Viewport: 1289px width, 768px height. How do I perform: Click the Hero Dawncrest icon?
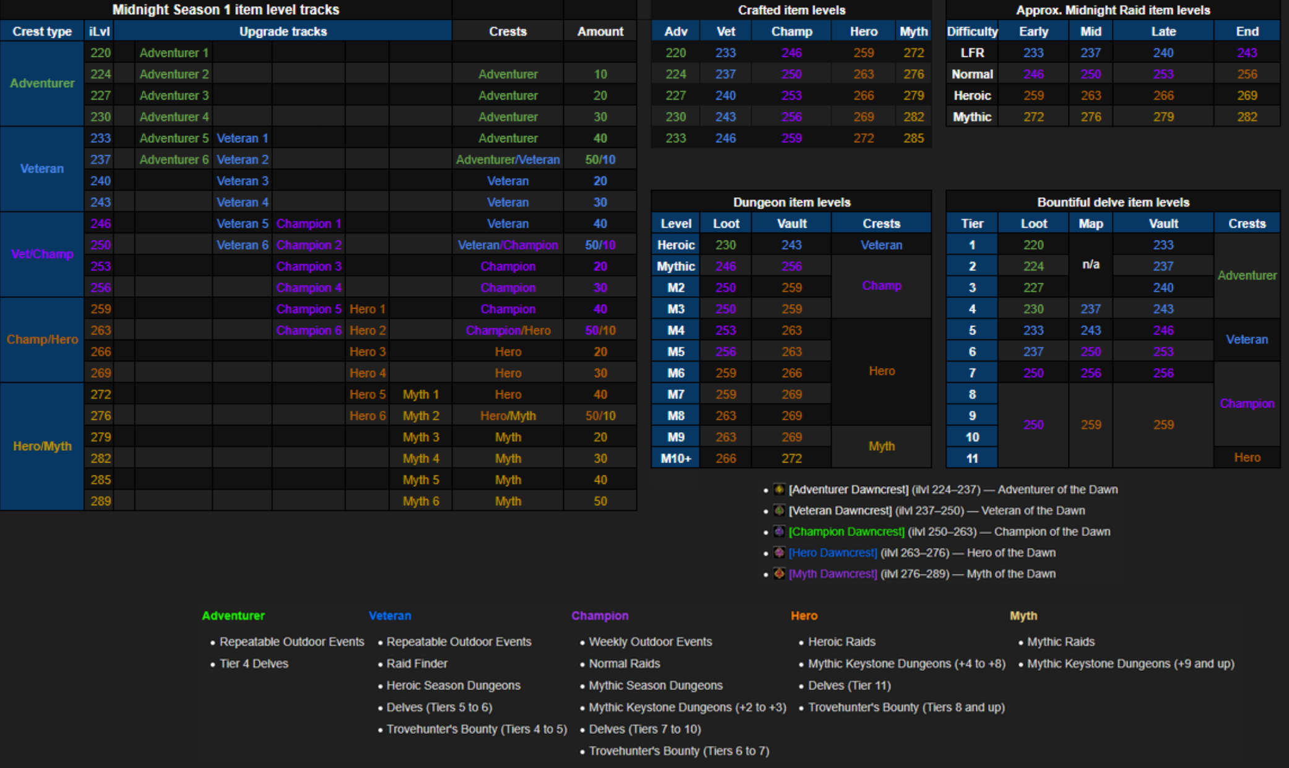tap(779, 553)
